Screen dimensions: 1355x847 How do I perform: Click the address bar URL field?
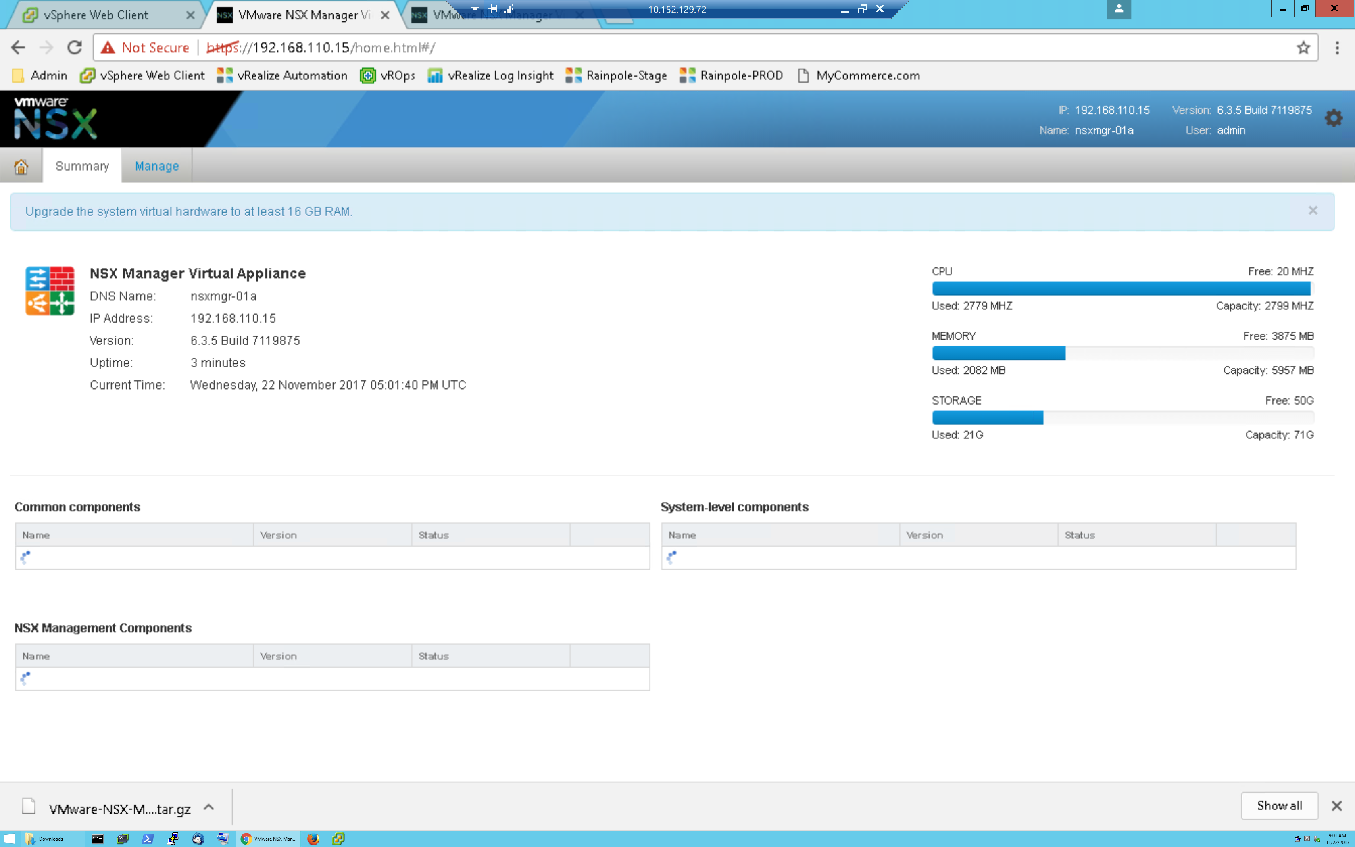[672, 48]
